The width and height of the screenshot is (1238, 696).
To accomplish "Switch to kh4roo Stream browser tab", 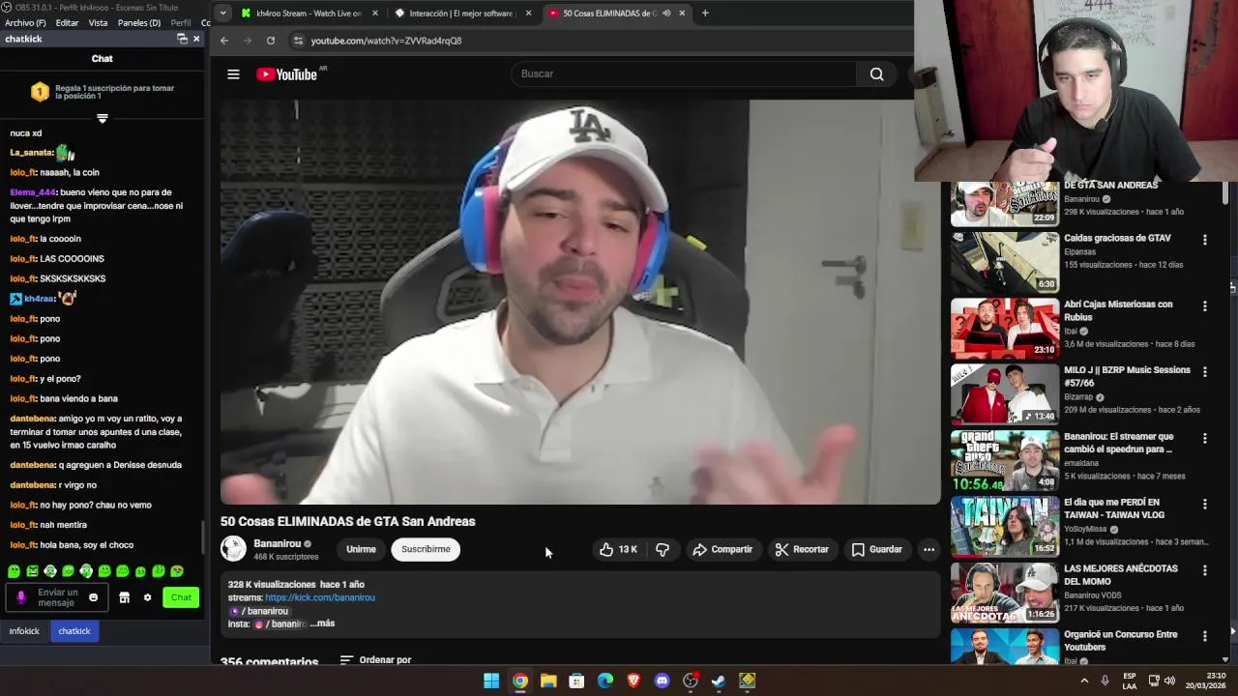I will pyautogui.click(x=308, y=14).
